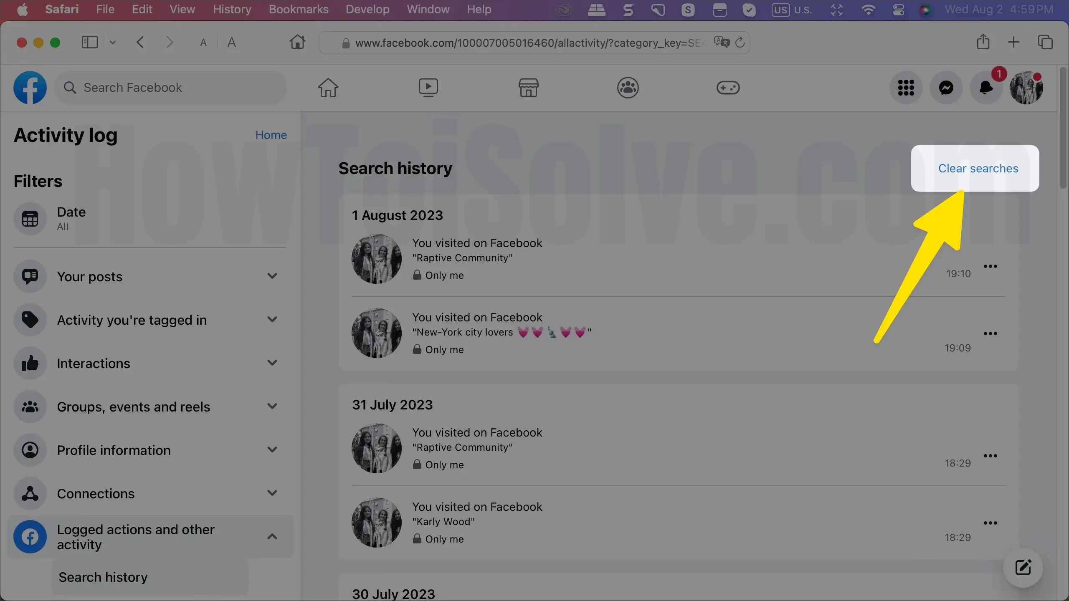Toggle Safari sidebar
The image size is (1069, 601).
coord(90,42)
